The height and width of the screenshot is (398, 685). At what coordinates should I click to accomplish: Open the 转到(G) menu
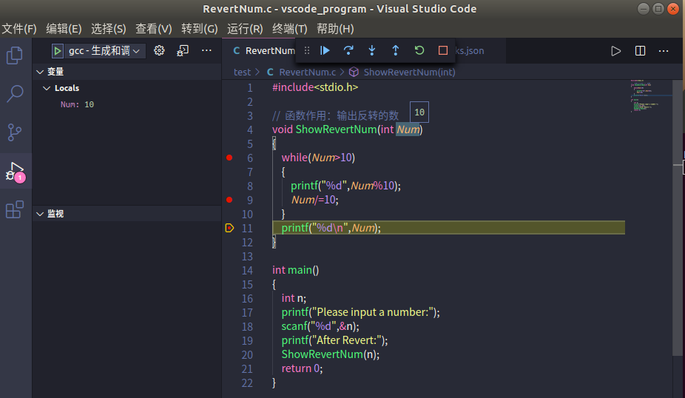click(199, 29)
